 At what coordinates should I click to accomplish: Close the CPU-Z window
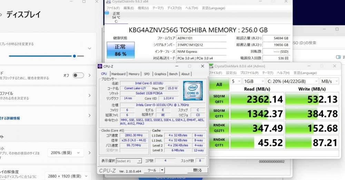[203, 66]
